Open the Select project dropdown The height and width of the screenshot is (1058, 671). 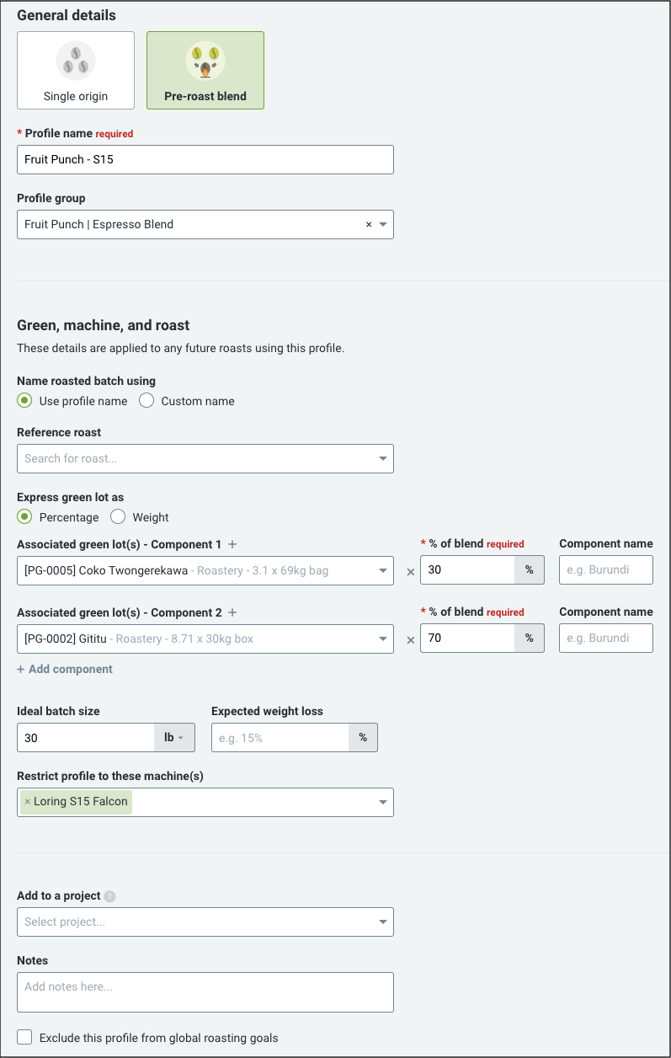pos(205,922)
